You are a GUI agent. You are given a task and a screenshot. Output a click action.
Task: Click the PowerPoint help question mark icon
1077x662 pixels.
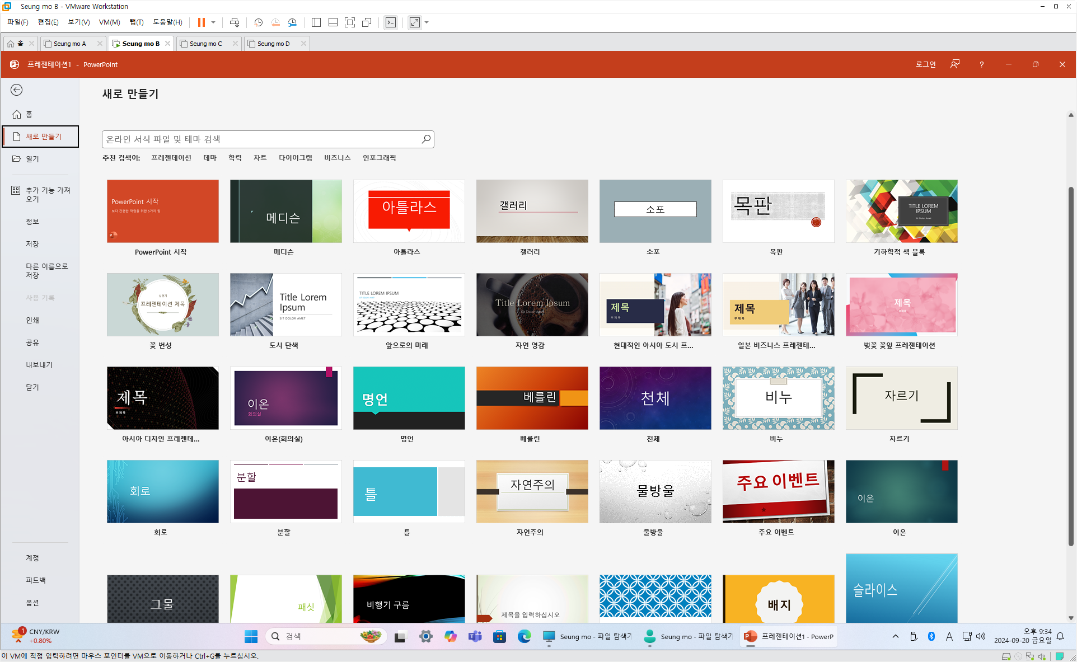pyautogui.click(x=981, y=64)
